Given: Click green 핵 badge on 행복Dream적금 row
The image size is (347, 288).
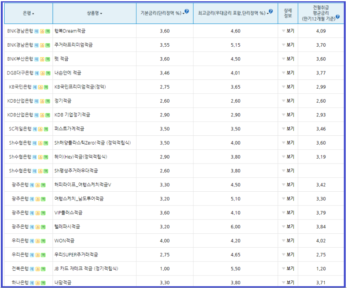Looking at the screenshot, I should 48,32.
